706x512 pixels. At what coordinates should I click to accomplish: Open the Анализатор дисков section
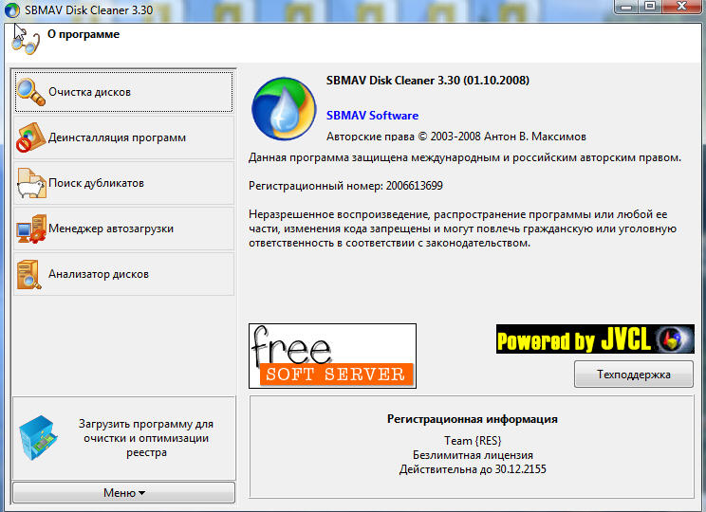coord(123,274)
